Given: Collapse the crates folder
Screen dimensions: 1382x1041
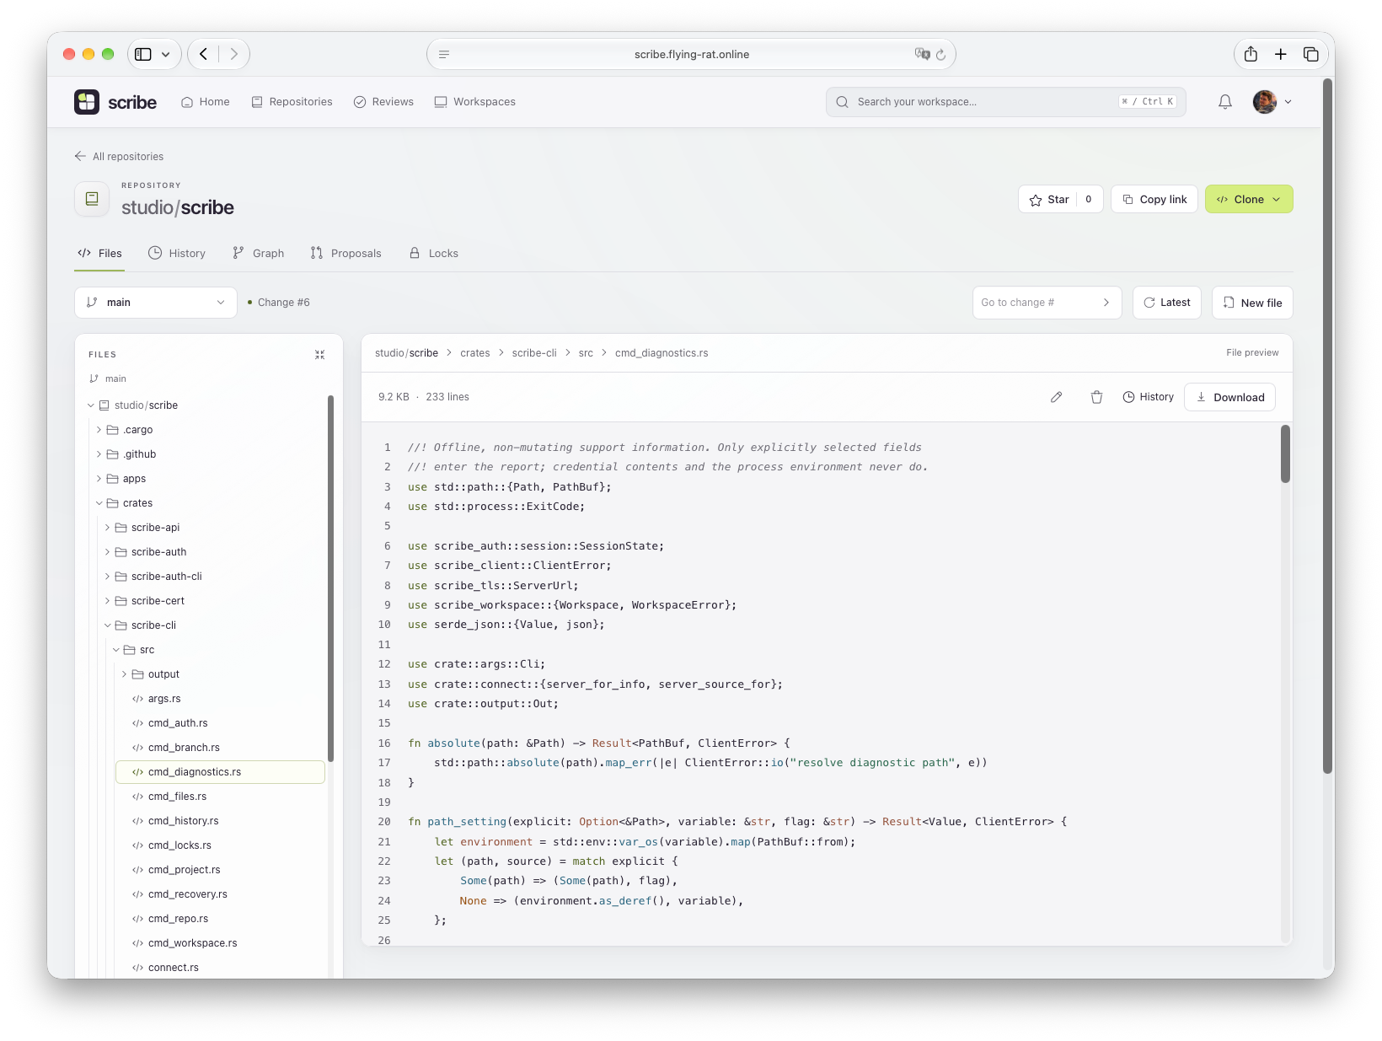Looking at the screenshot, I should 99,503.
